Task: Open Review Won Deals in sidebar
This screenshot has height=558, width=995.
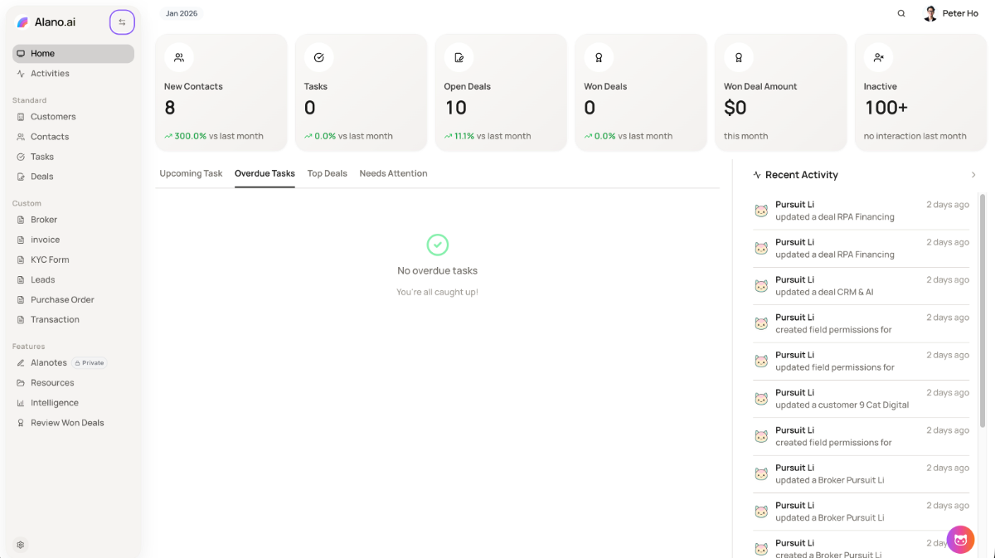Action: tap(67, 423)
